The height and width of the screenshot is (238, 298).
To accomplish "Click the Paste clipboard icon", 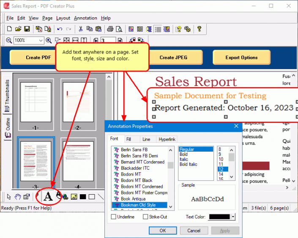I will point(98,29).
